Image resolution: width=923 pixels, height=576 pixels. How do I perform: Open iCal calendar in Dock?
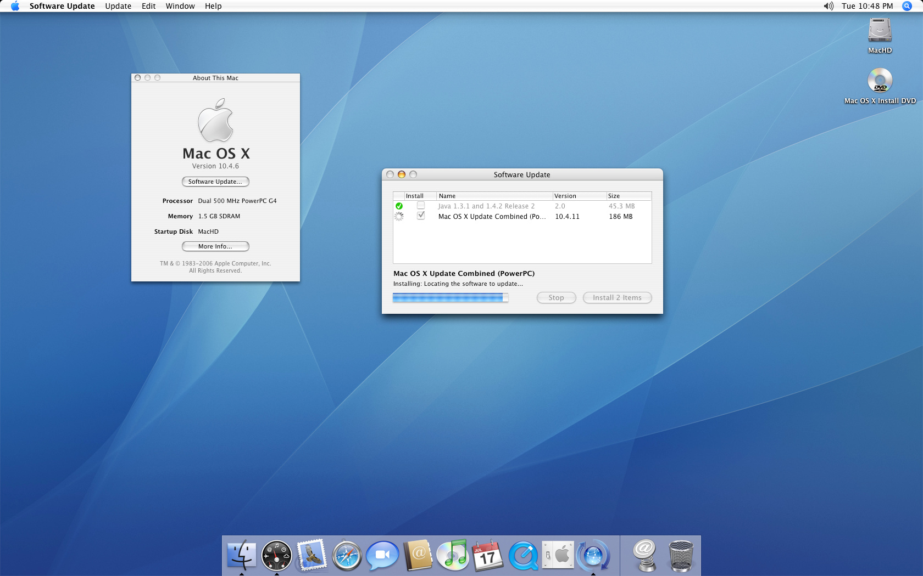(x=488, y=556)
